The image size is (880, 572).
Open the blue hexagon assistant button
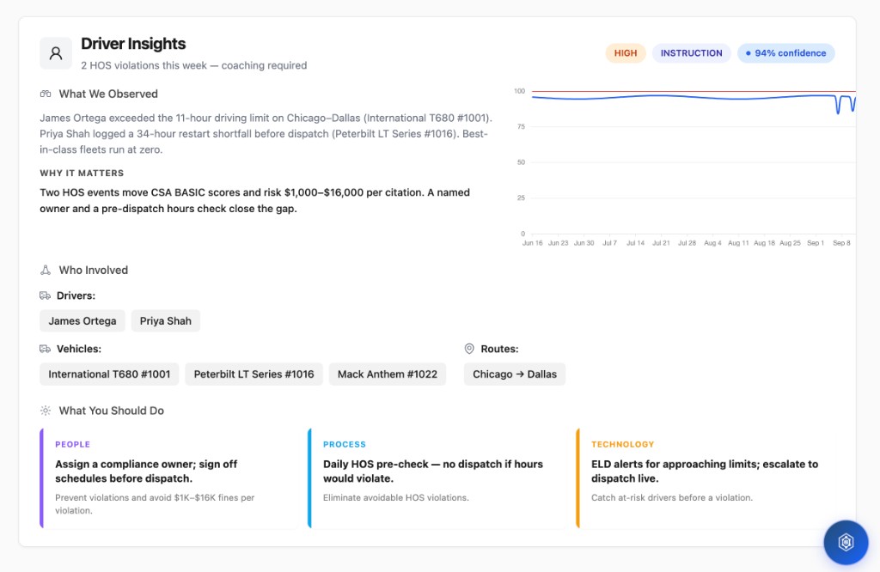click(x=846, y=542)
